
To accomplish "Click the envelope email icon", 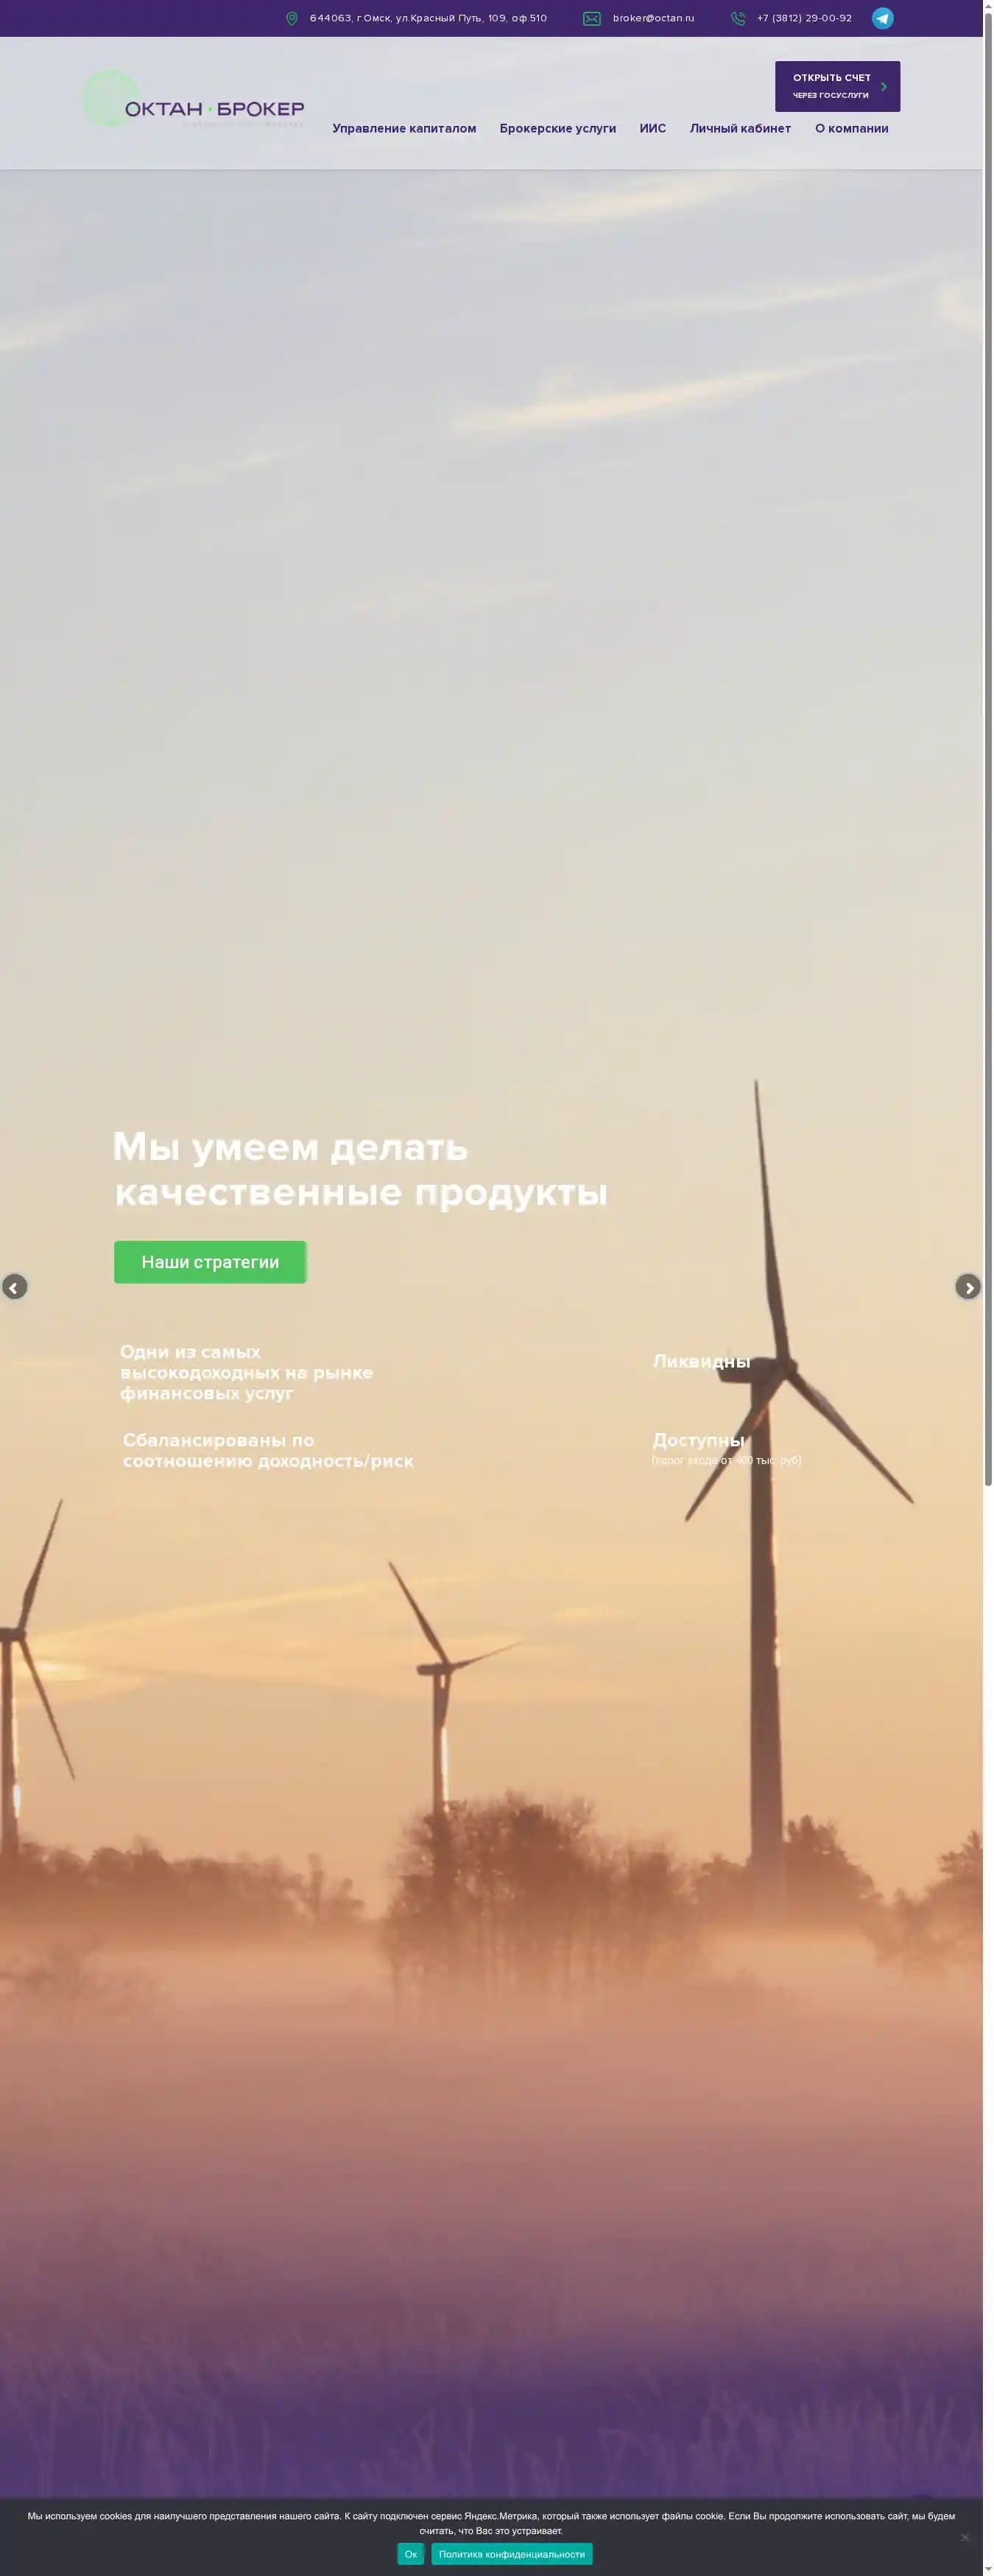I will (592, 19).
